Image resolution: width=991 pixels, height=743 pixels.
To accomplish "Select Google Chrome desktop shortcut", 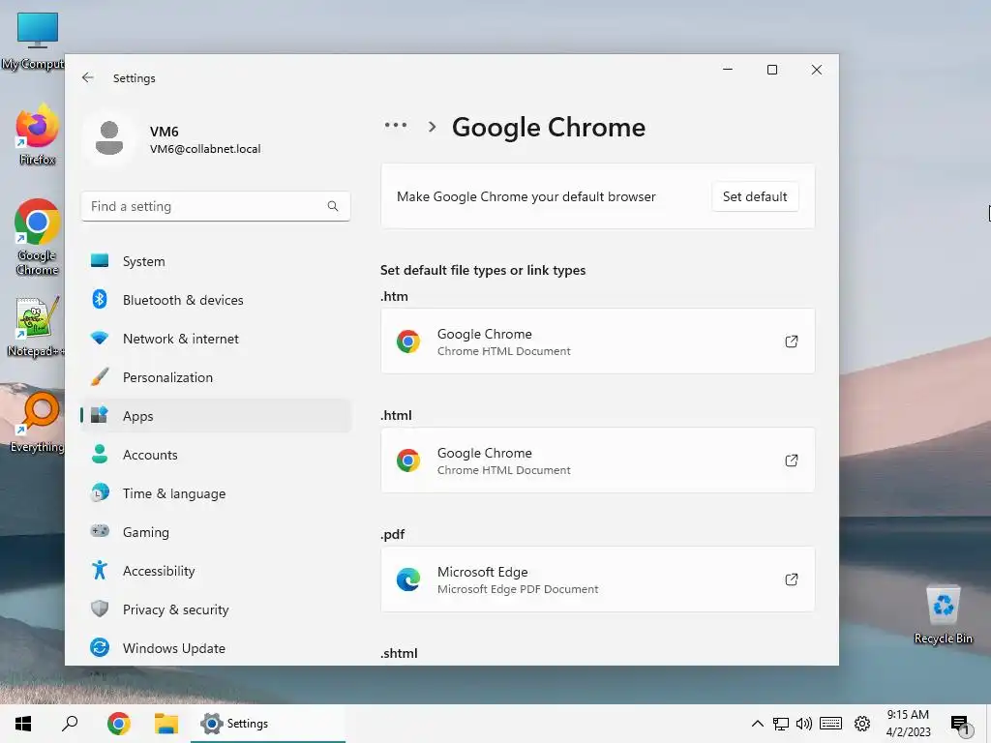I will (37, 237).
